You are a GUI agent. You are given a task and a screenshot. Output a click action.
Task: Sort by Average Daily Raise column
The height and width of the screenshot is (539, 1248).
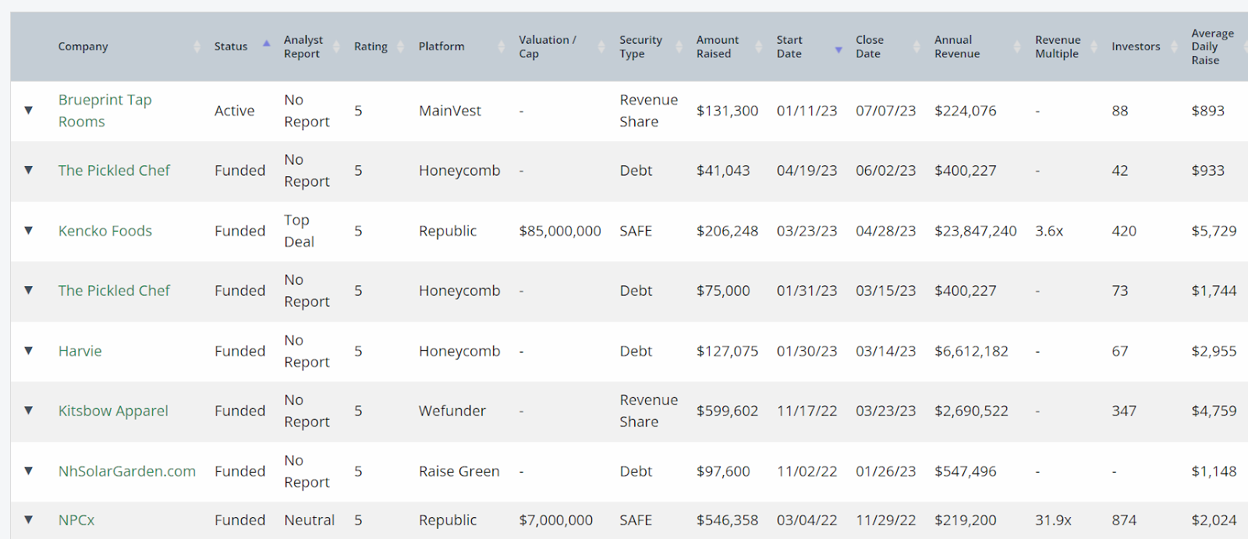coord(1212,47)
